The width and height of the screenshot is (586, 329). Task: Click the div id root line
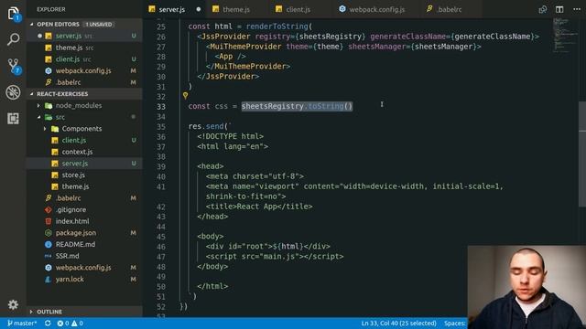(x=268, y=246)
